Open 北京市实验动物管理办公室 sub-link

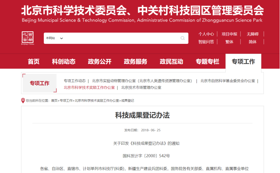tap(142, 81)
